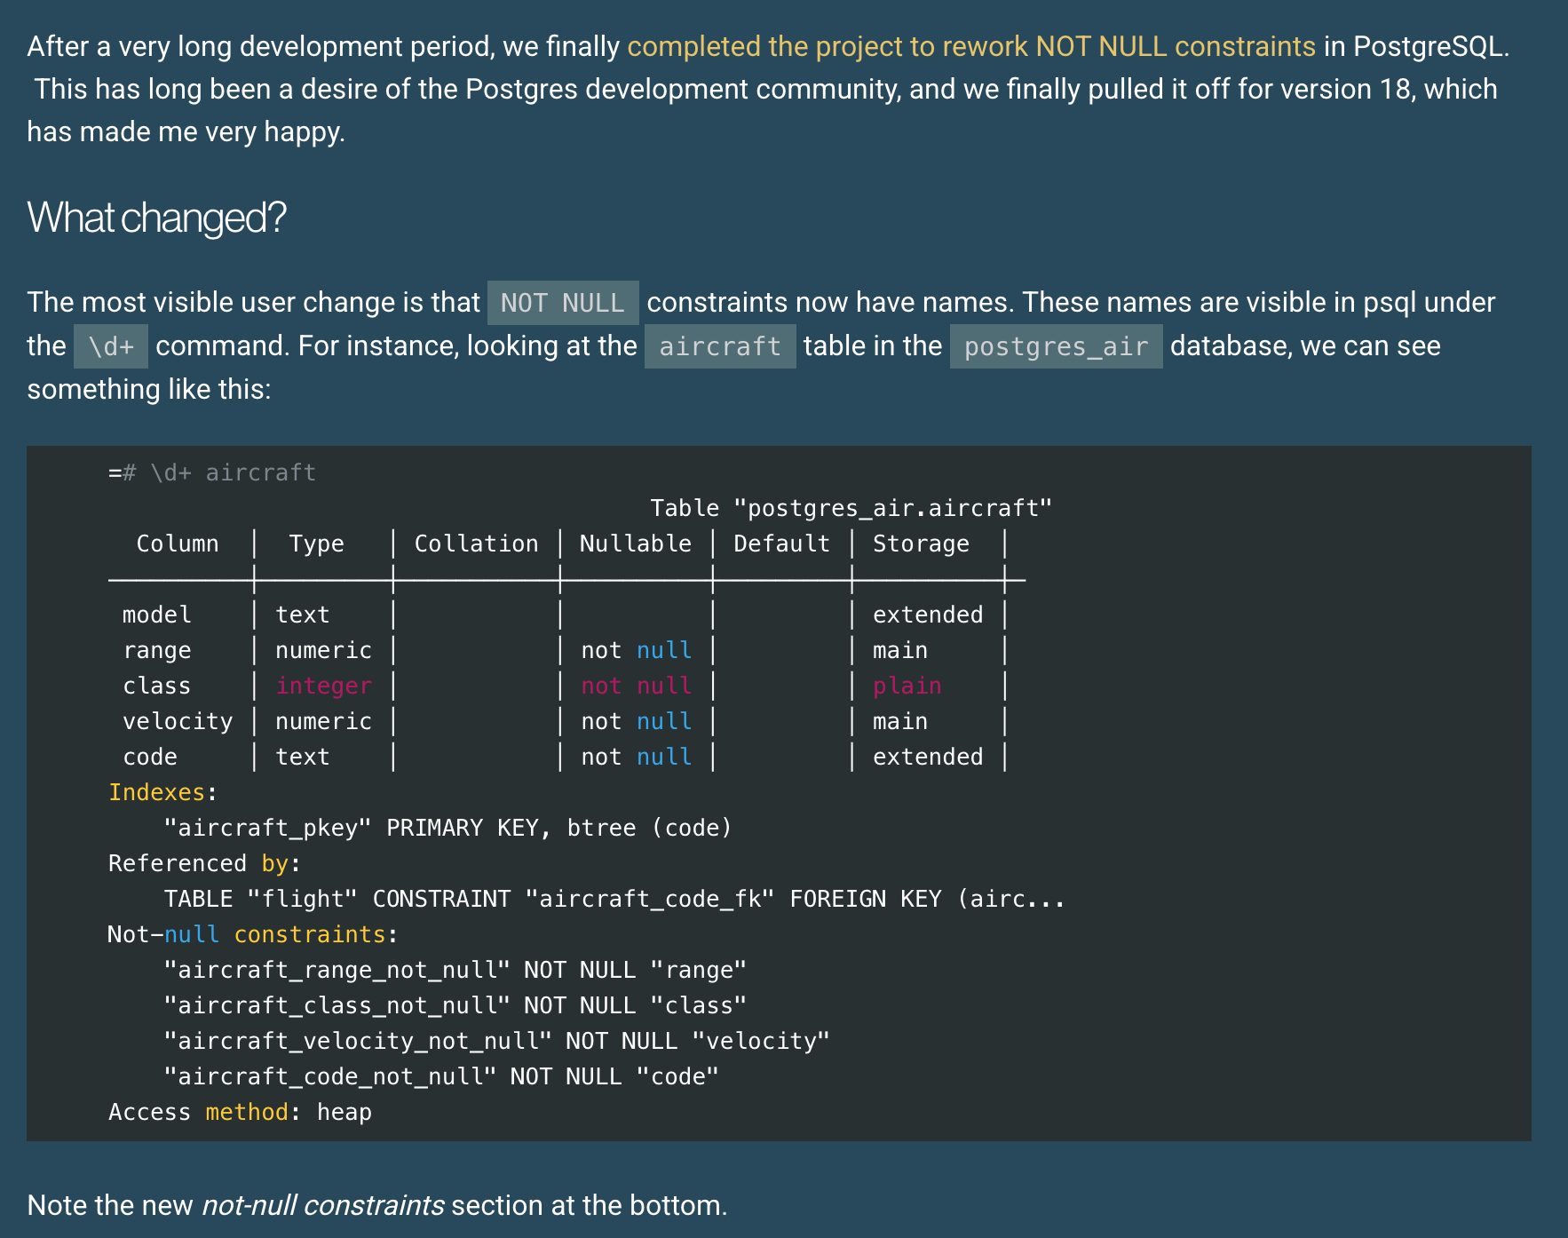Click the 'range' column name row
Image resolution: width=1568 pixels, height=1238 pixels.
tap(157, 650)
